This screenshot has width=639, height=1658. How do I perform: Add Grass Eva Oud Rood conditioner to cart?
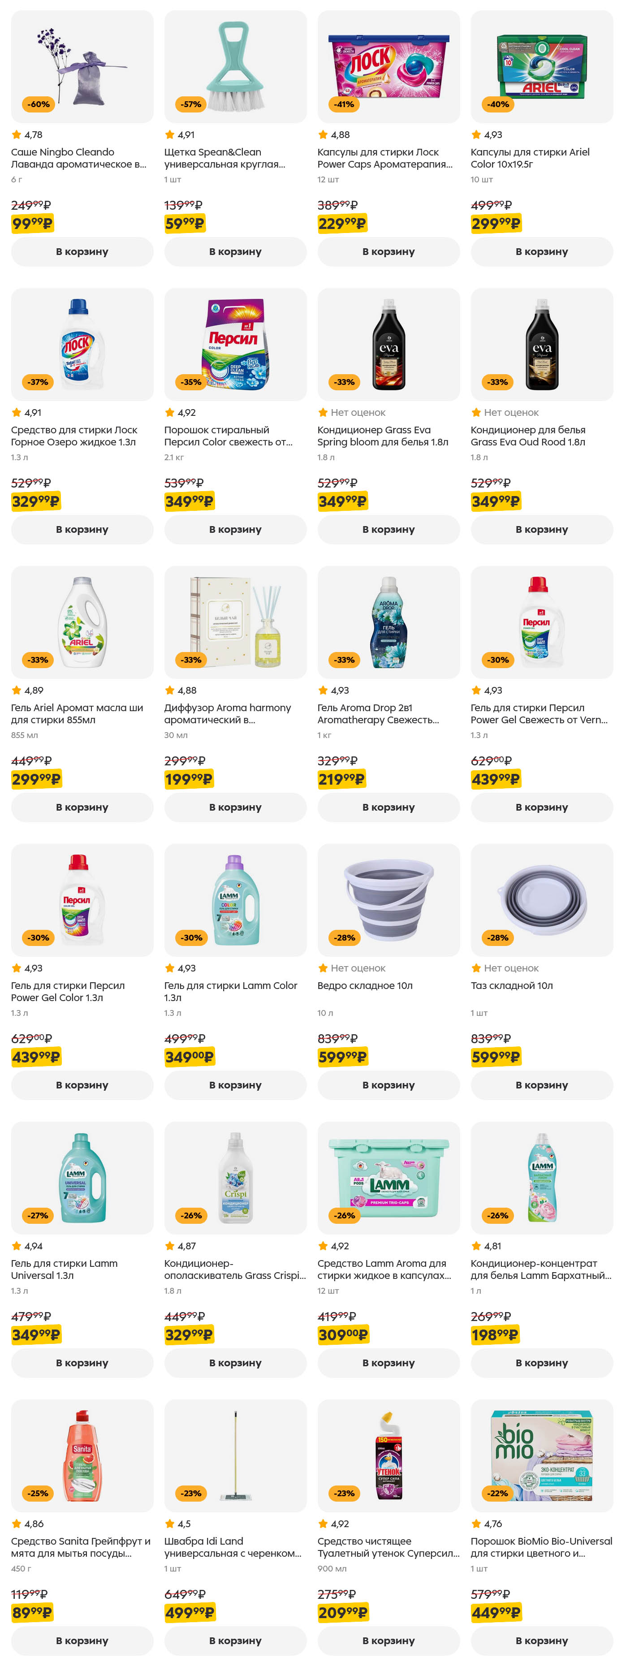(541, 529)
